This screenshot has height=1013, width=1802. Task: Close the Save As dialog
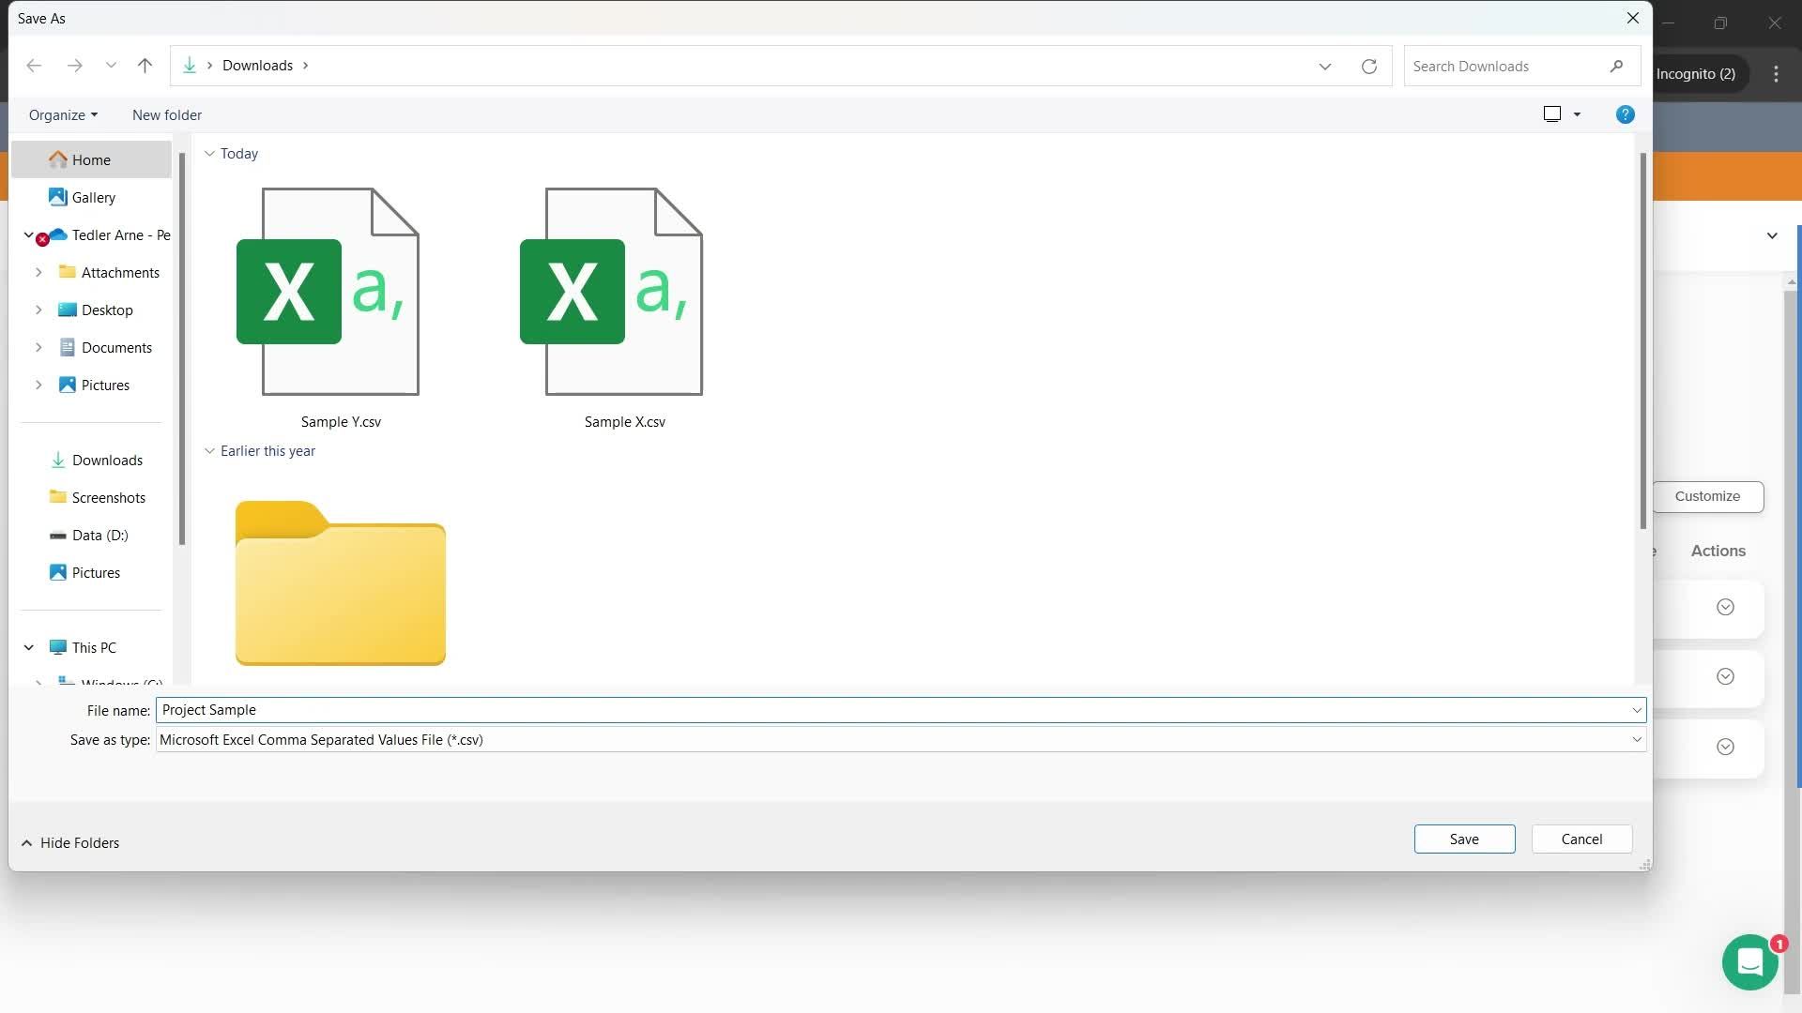tap(1633, 18)
